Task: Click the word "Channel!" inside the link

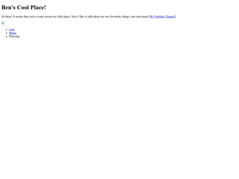Action: pos(170,17)
